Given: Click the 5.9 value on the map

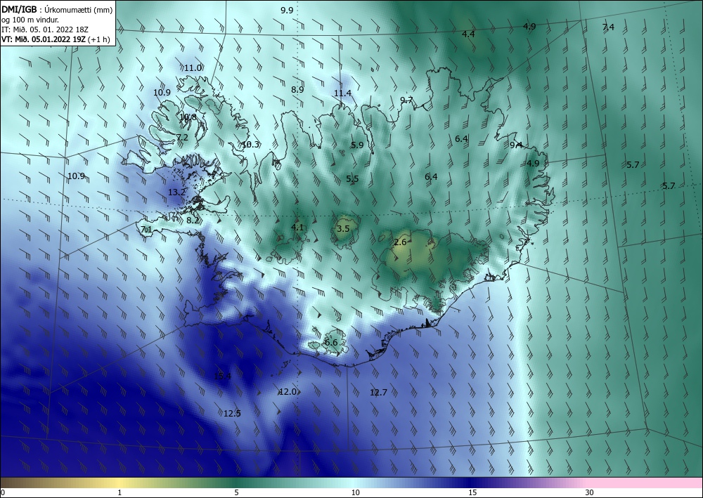Looking at the screenshot, I should coord(357,145).
